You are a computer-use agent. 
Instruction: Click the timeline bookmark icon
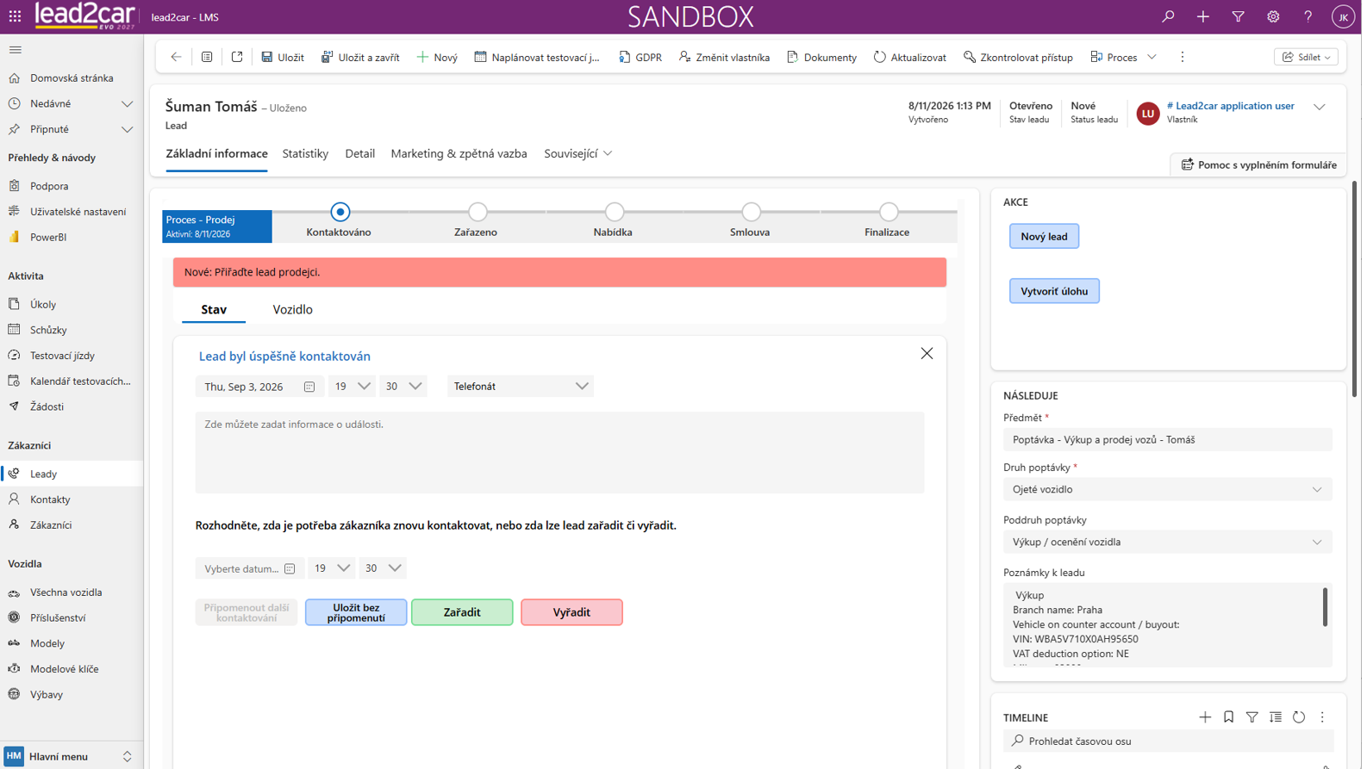tap(1229, 717)
